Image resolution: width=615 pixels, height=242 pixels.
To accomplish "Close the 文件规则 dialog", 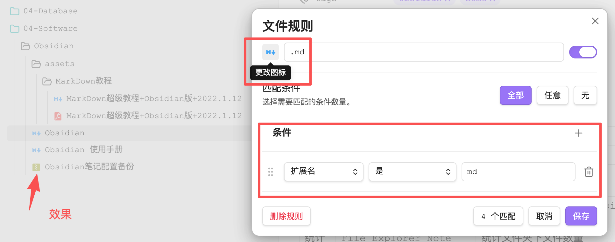I will 595,21.
